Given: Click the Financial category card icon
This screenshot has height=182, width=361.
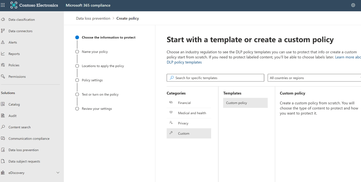Looking at the screenshot, I should (171, 102).
